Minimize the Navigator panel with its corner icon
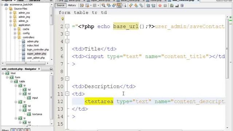This screenshot has width=233, height=131. tap(51, 69)
